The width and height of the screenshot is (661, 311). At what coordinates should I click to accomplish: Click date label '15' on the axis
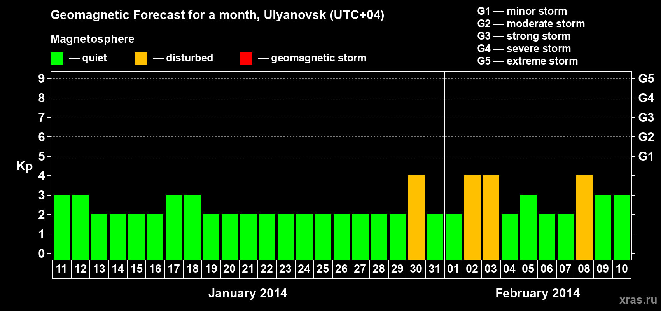click(136, 269)
